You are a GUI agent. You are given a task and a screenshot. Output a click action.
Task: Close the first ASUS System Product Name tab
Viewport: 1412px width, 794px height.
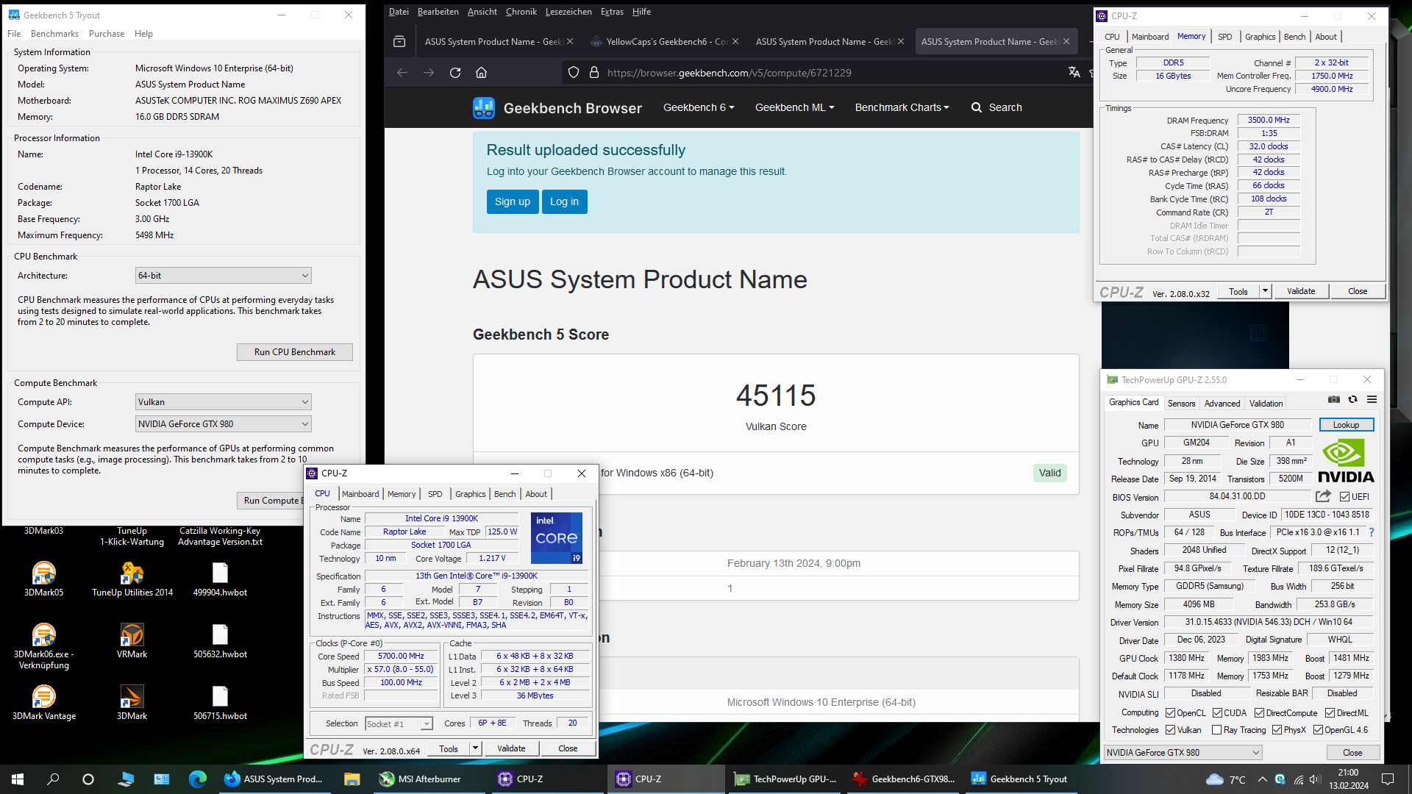[x=570, y=42]
